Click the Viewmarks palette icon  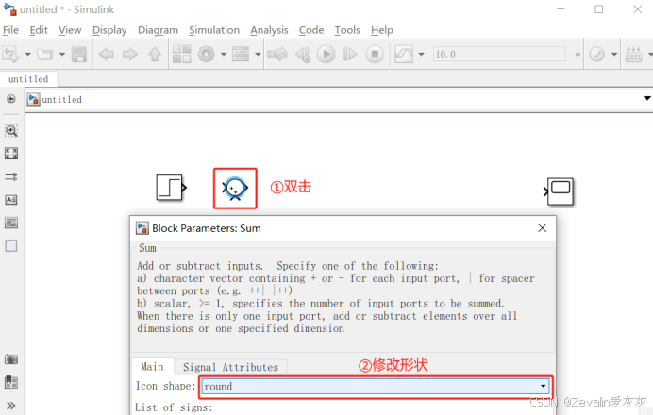point(11,382)
